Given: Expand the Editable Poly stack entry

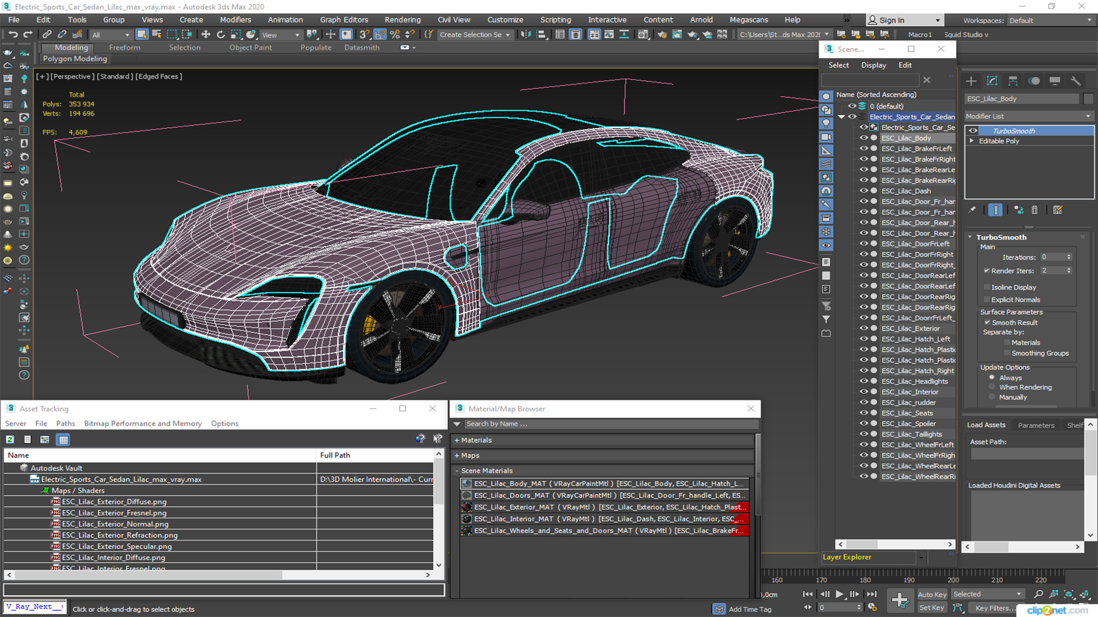Looking at the screenshot, I should 972,141.
